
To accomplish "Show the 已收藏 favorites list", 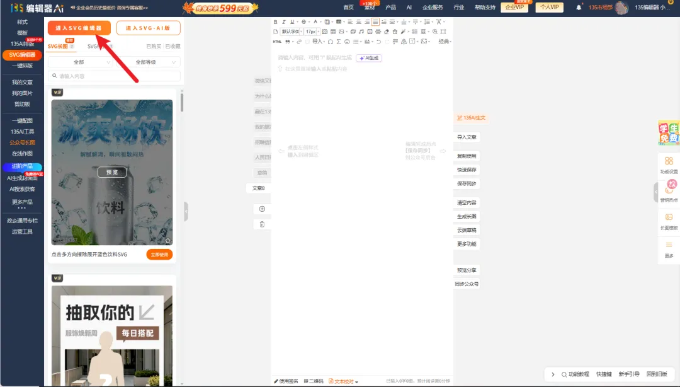I will 173,47.
